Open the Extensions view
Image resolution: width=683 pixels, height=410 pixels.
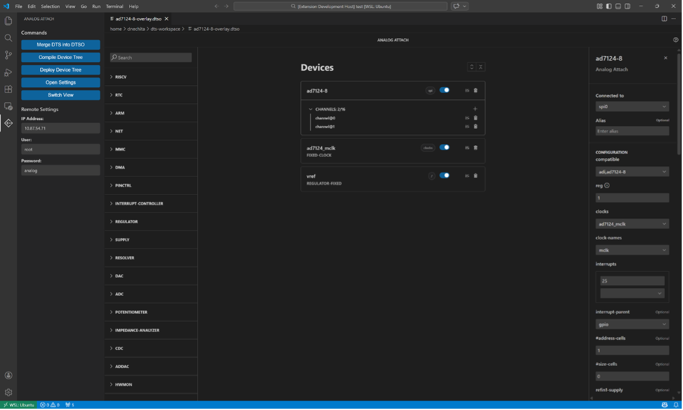[x=9, y=89]
